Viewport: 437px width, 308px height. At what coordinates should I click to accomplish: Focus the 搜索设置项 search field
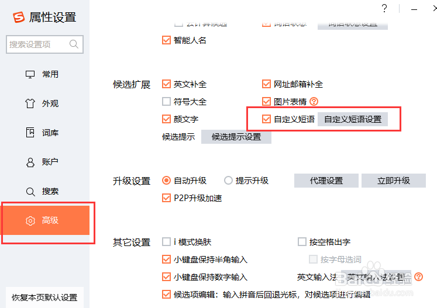(x=38, y=44)
